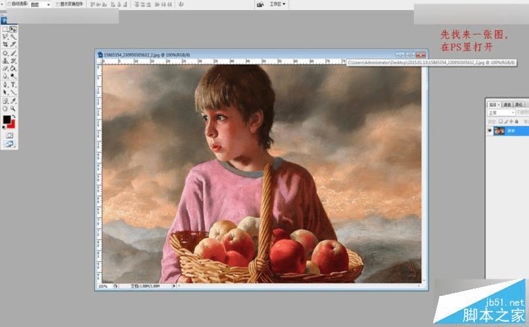529x327 pixels.
Task: Open background color picker (red swatch)
Action: coord(12,125)
